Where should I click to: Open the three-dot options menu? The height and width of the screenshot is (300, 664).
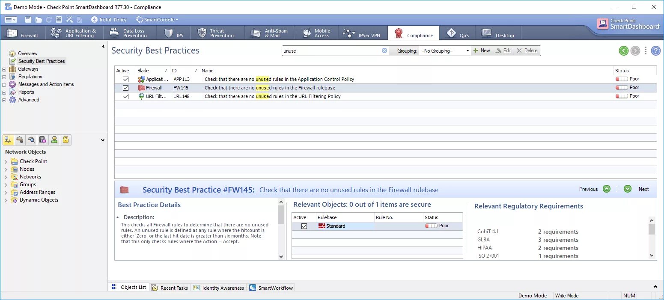pyautogui.click(x=646, y=50)
